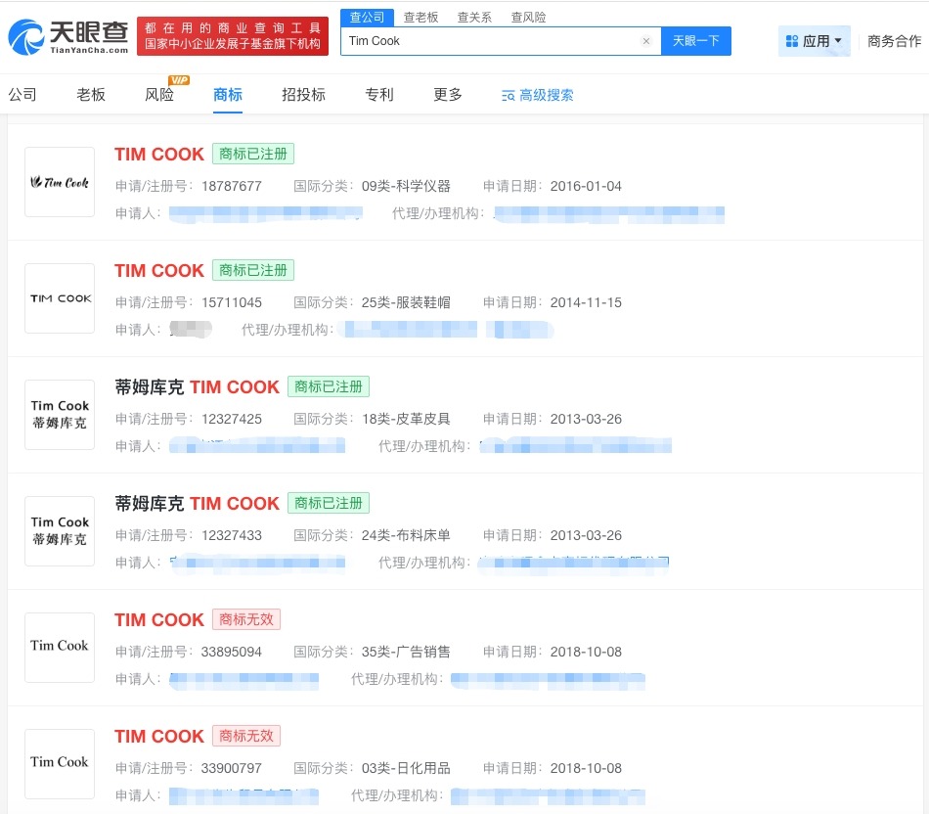Image resolution: width=929 pixels, height=814 pixels.
Task: Click the applicant name for registration 18787677
Action: coord(265,214)
